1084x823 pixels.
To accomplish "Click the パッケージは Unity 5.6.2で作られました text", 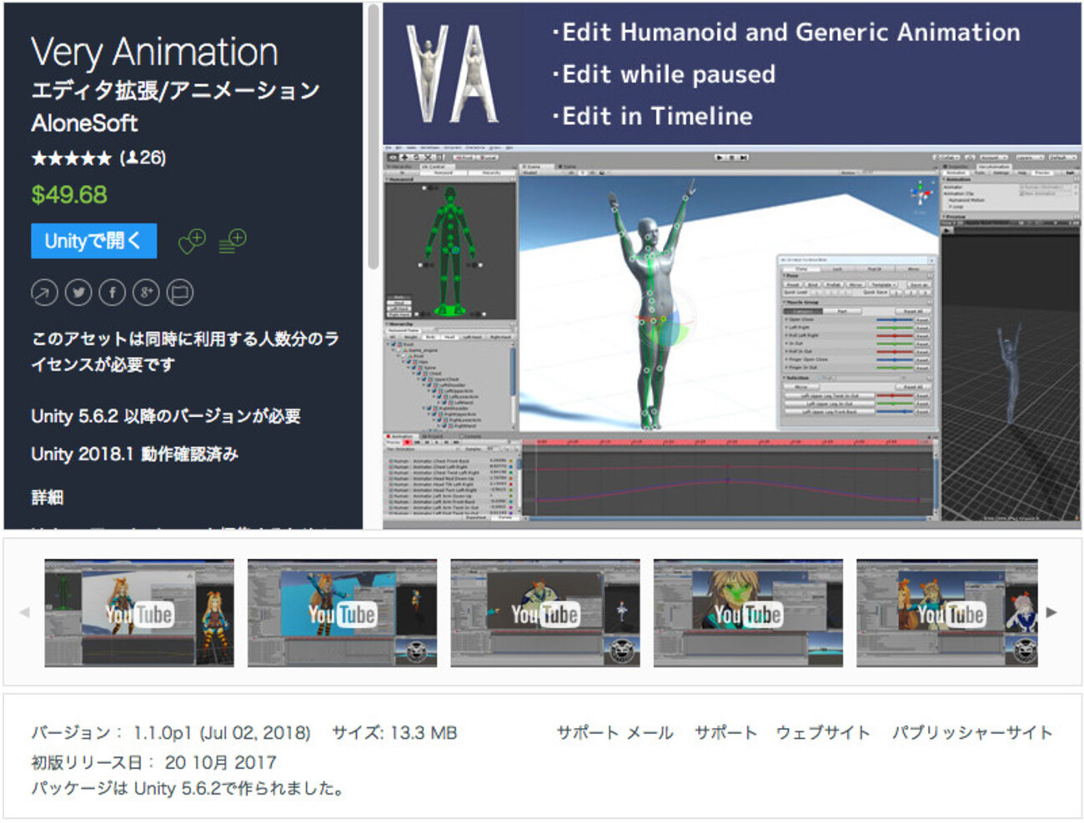I will click(188, 789).
